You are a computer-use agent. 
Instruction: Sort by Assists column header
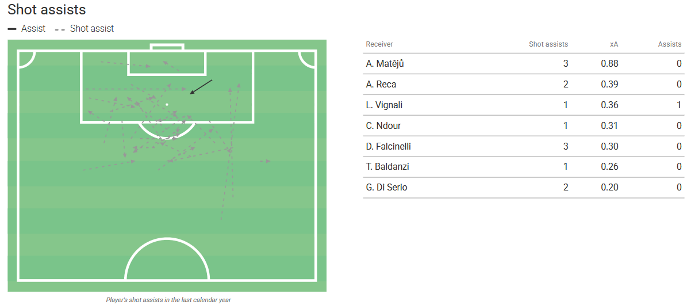point(670,44)
